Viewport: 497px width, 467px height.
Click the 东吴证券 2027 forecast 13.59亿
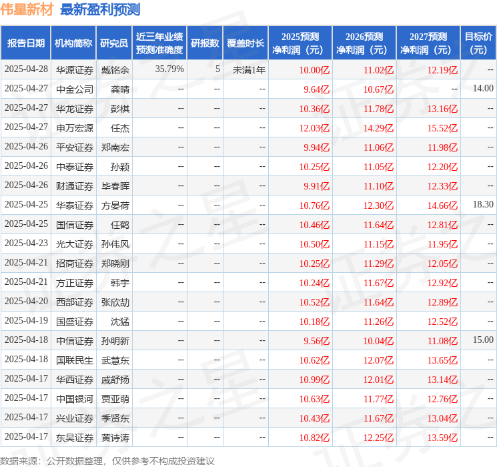[442, 438]
